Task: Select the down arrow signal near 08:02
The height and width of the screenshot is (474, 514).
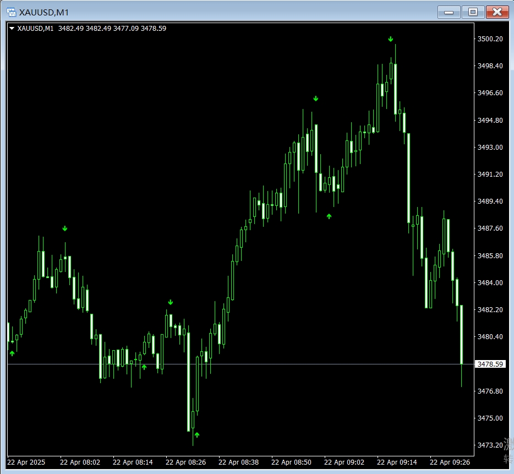Action: coord(65,228)
